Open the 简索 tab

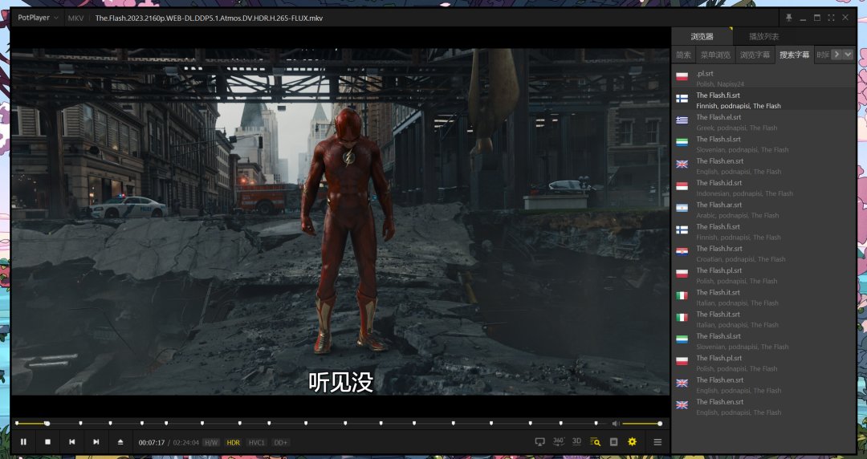point(683,55)
